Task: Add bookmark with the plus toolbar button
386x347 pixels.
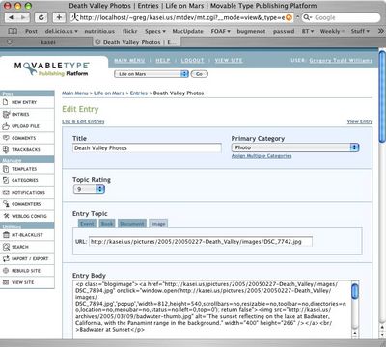Action: click(59, 17)
